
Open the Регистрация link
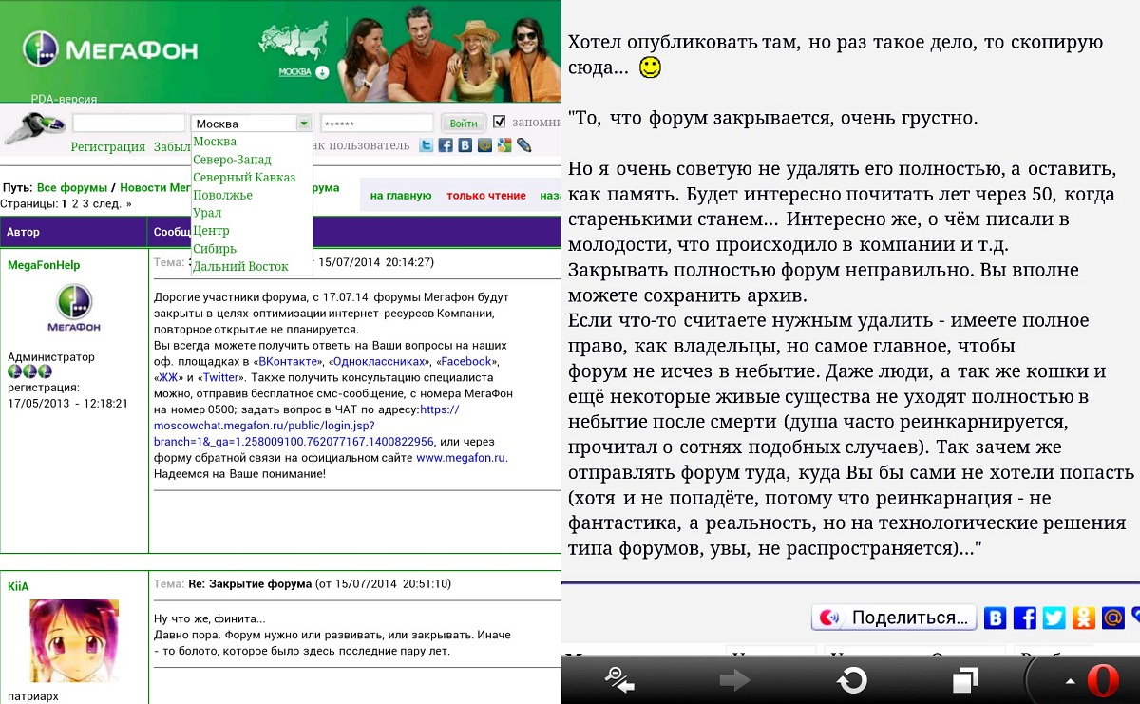click(107, 146)
